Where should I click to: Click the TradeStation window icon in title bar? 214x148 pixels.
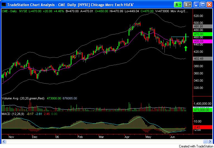click(4, 5)
